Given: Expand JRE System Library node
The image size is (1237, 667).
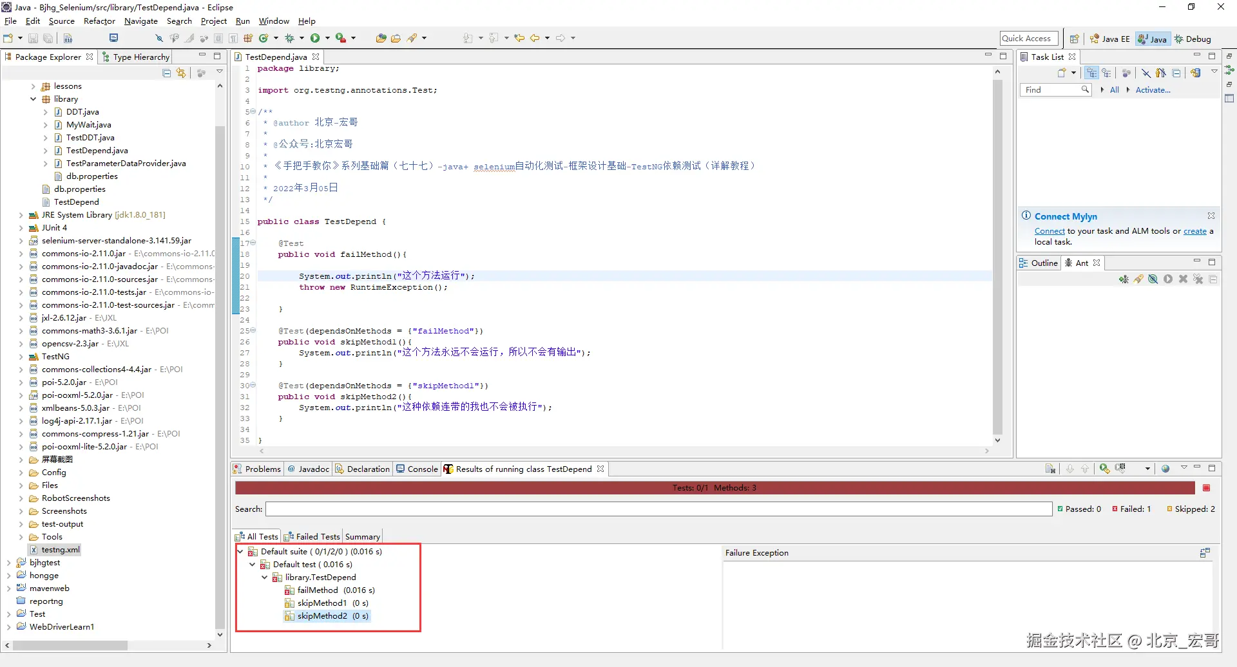Looking at the screenshot, I should 21,215.
